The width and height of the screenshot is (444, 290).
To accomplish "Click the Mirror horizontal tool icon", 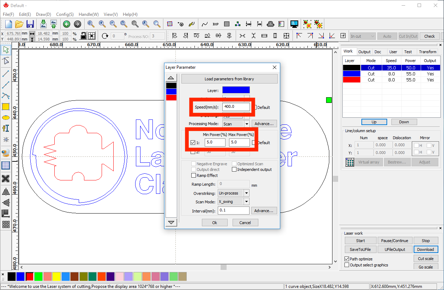I will [6, 192].
